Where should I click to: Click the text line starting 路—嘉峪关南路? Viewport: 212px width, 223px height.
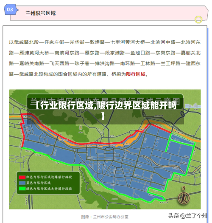click(105, 63)
